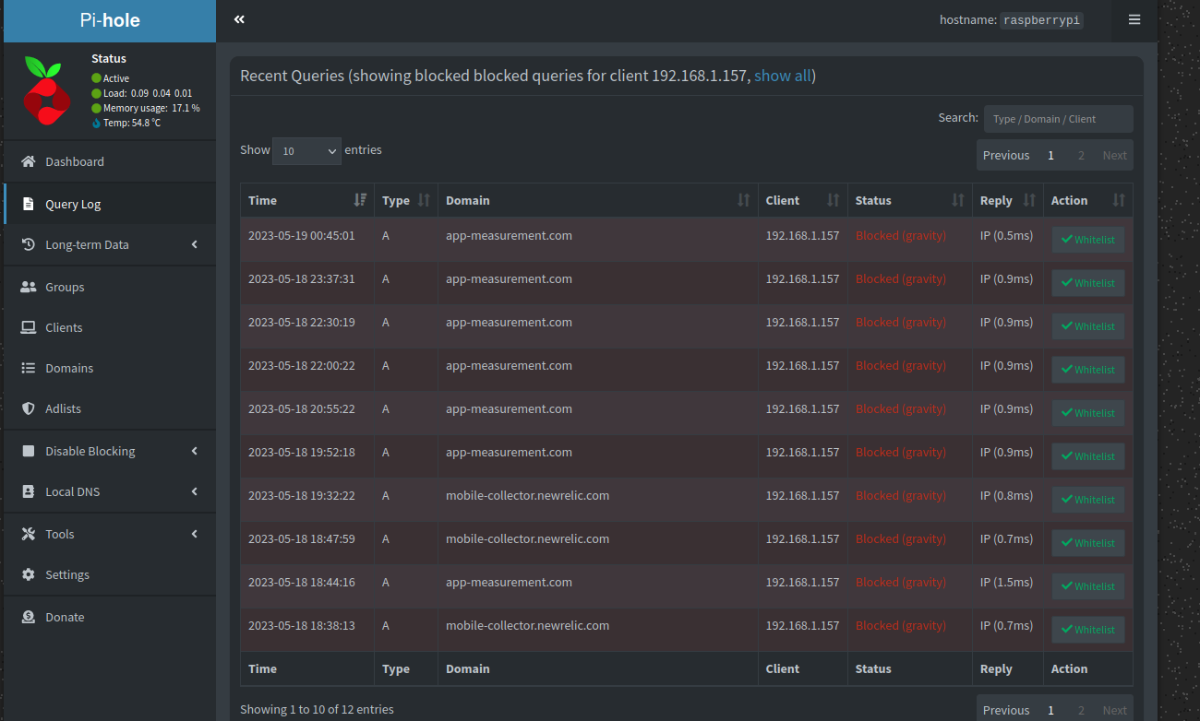The height and width of the screenshot is (721, 1200).
Task: Collapse sidebar with double-chevron icon
Action: pyautogui.click(x=239, y=19)
